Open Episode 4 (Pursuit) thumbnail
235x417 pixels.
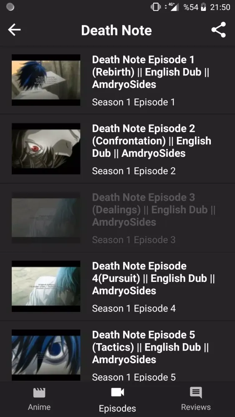46,286
